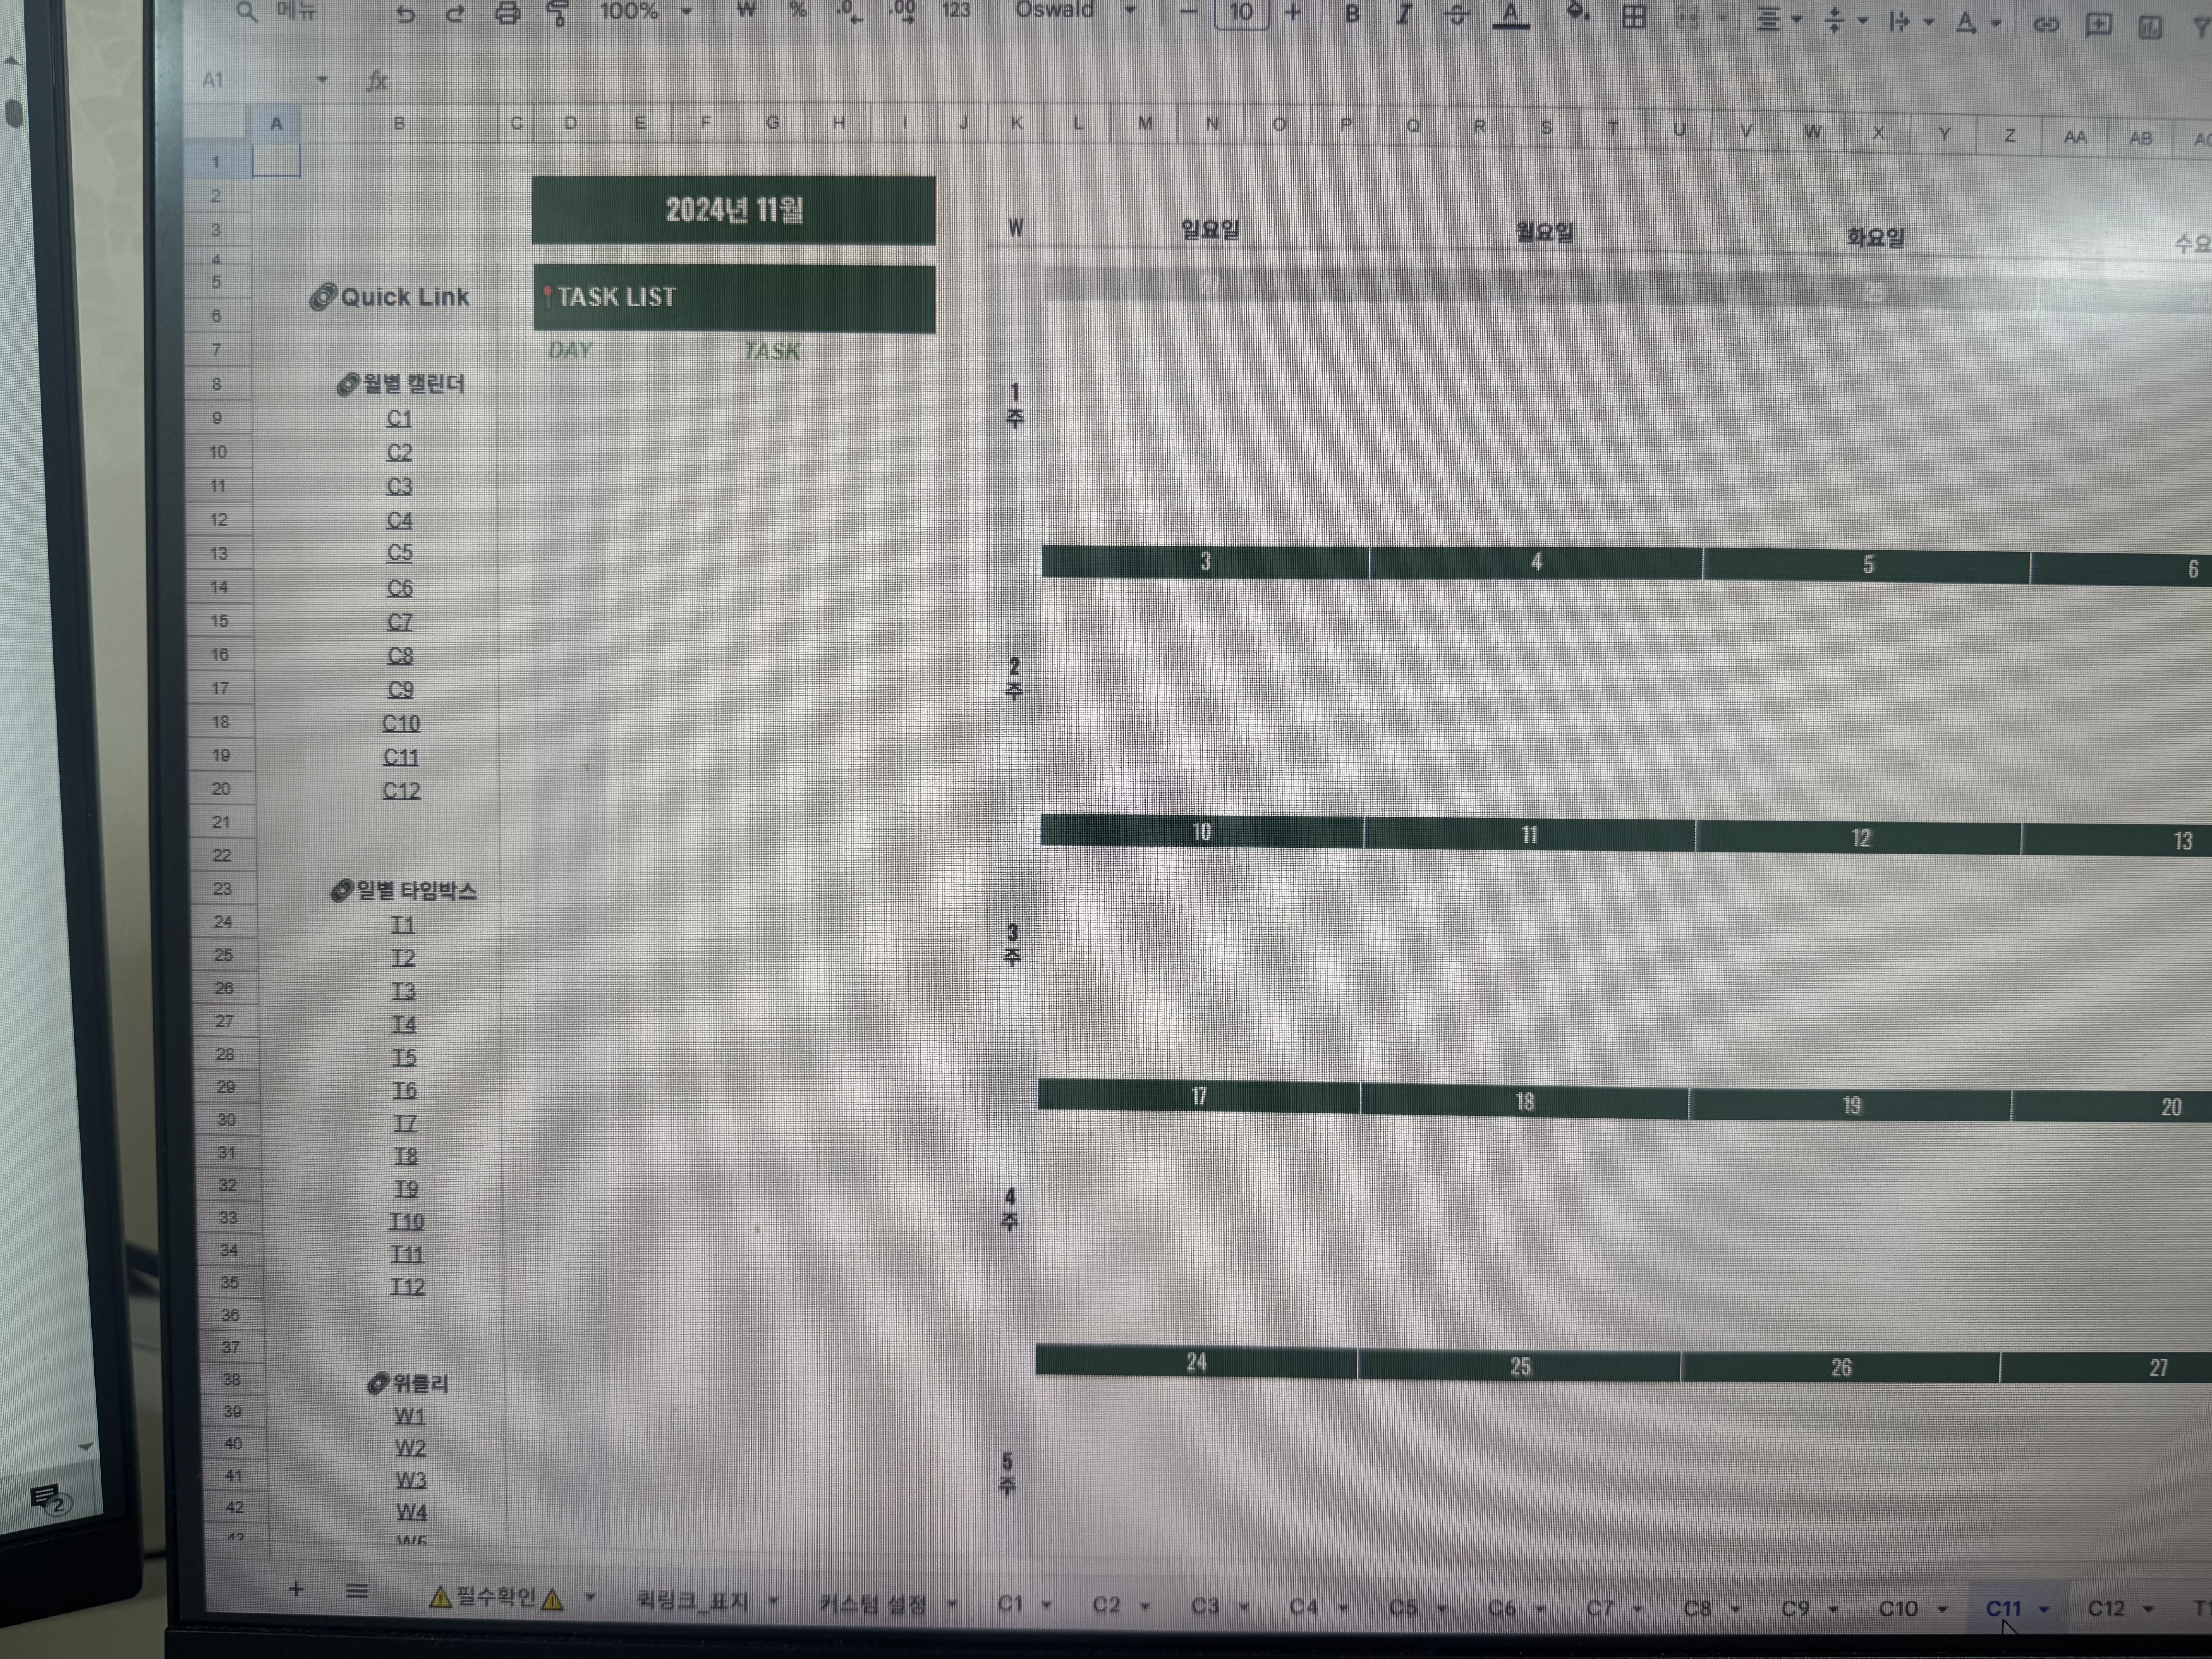Viewport: 2212px width, 1659px height.
Task: Open the 123 number formats menu
Action: point(956,11)
